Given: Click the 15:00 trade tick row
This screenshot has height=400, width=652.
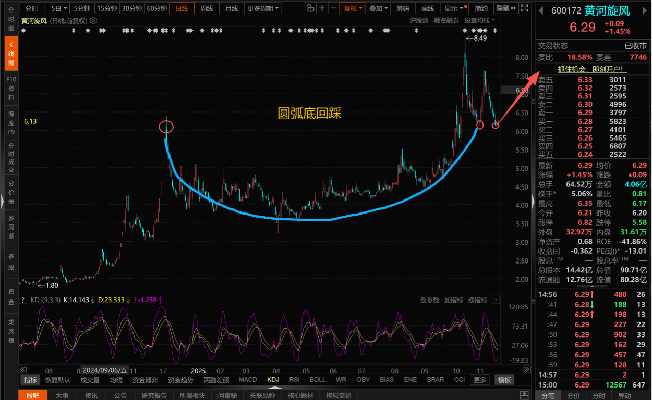Looking at the screenshot, I should [593, 385].
